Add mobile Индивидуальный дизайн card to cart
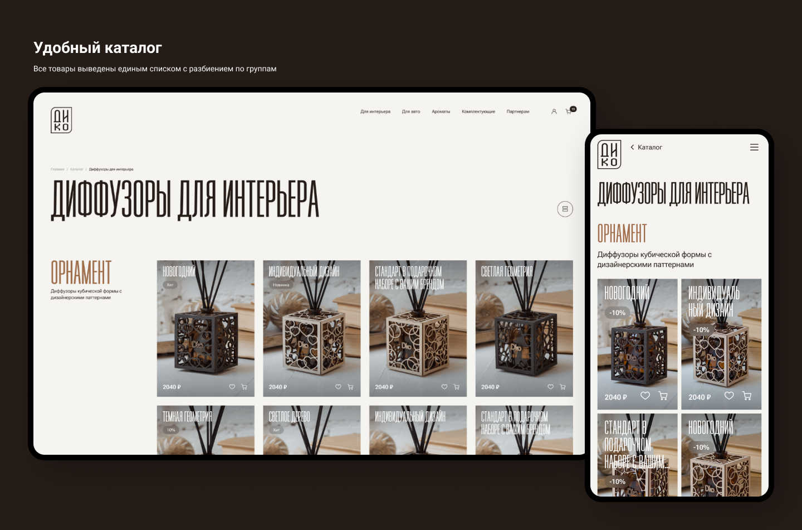Screen dimensions: 802x530 [747, 396]
